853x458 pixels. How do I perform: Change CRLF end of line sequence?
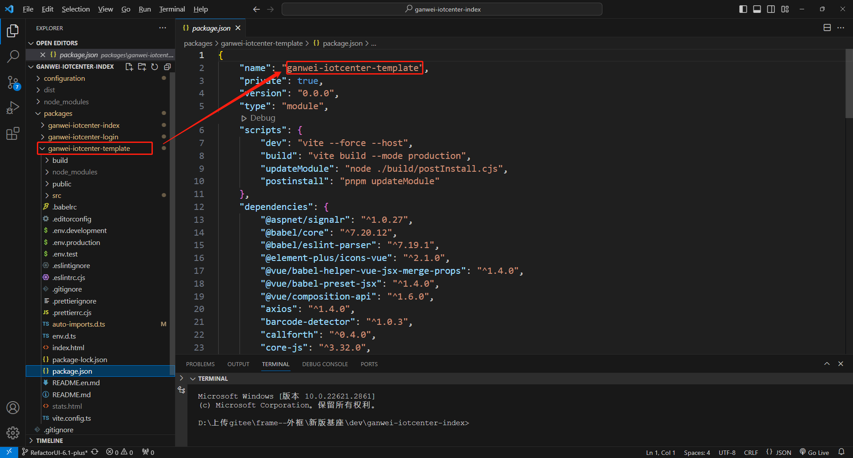click(x=751, y=452)
